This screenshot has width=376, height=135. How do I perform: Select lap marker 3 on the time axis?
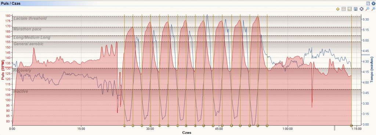tap(142, 125)
